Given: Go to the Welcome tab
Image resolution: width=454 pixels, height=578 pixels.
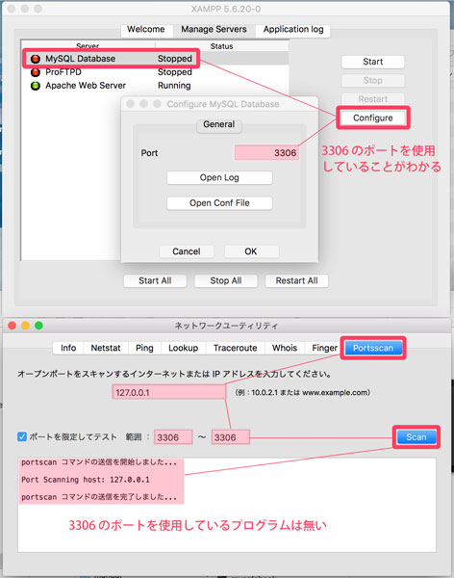Looking at the screenshot, I should click(x=146, y=30).
